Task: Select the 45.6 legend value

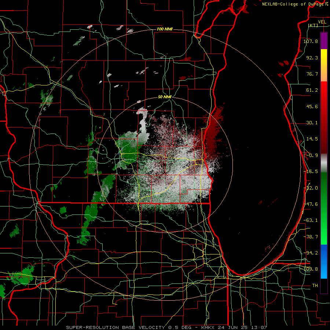Action: click(312, 106)
